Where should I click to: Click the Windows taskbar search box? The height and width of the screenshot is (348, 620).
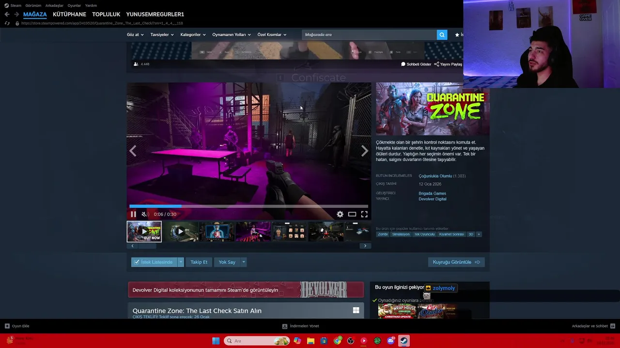click(257, 341)
